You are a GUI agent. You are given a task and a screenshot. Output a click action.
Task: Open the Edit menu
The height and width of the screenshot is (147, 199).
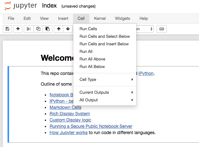coord(27,19)
